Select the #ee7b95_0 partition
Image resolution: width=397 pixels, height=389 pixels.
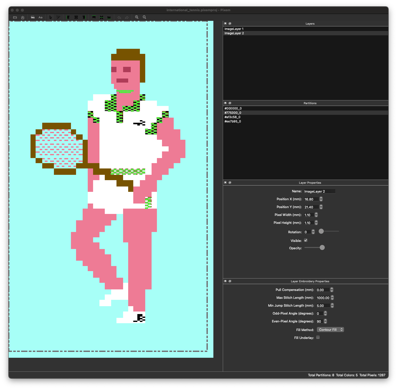click(x=233, y=121)
